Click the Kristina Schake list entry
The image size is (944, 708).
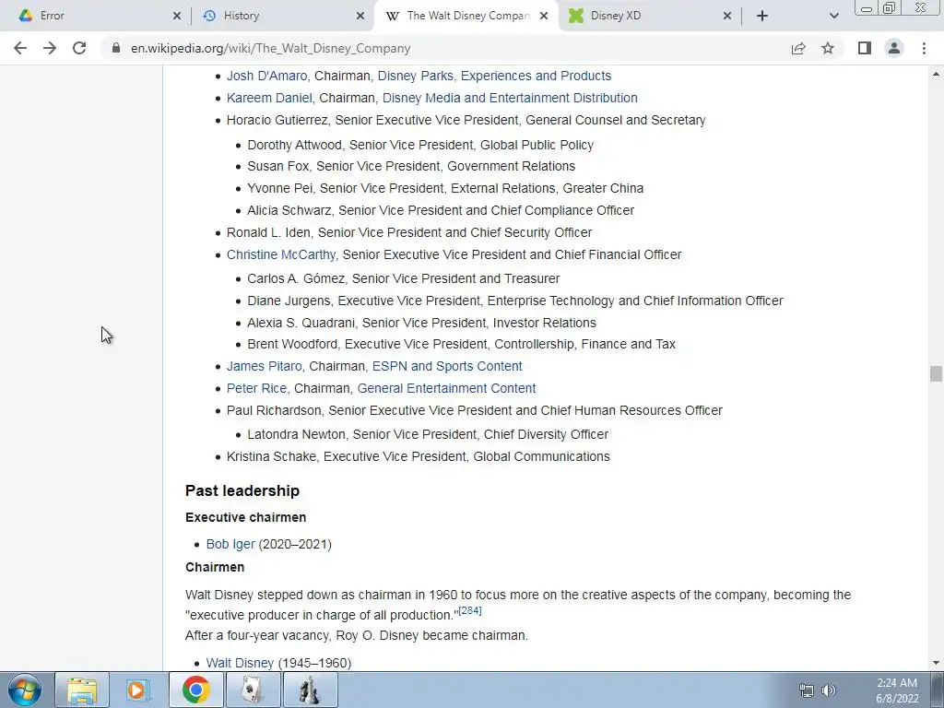pyautogui.click(x=418, y=457)
